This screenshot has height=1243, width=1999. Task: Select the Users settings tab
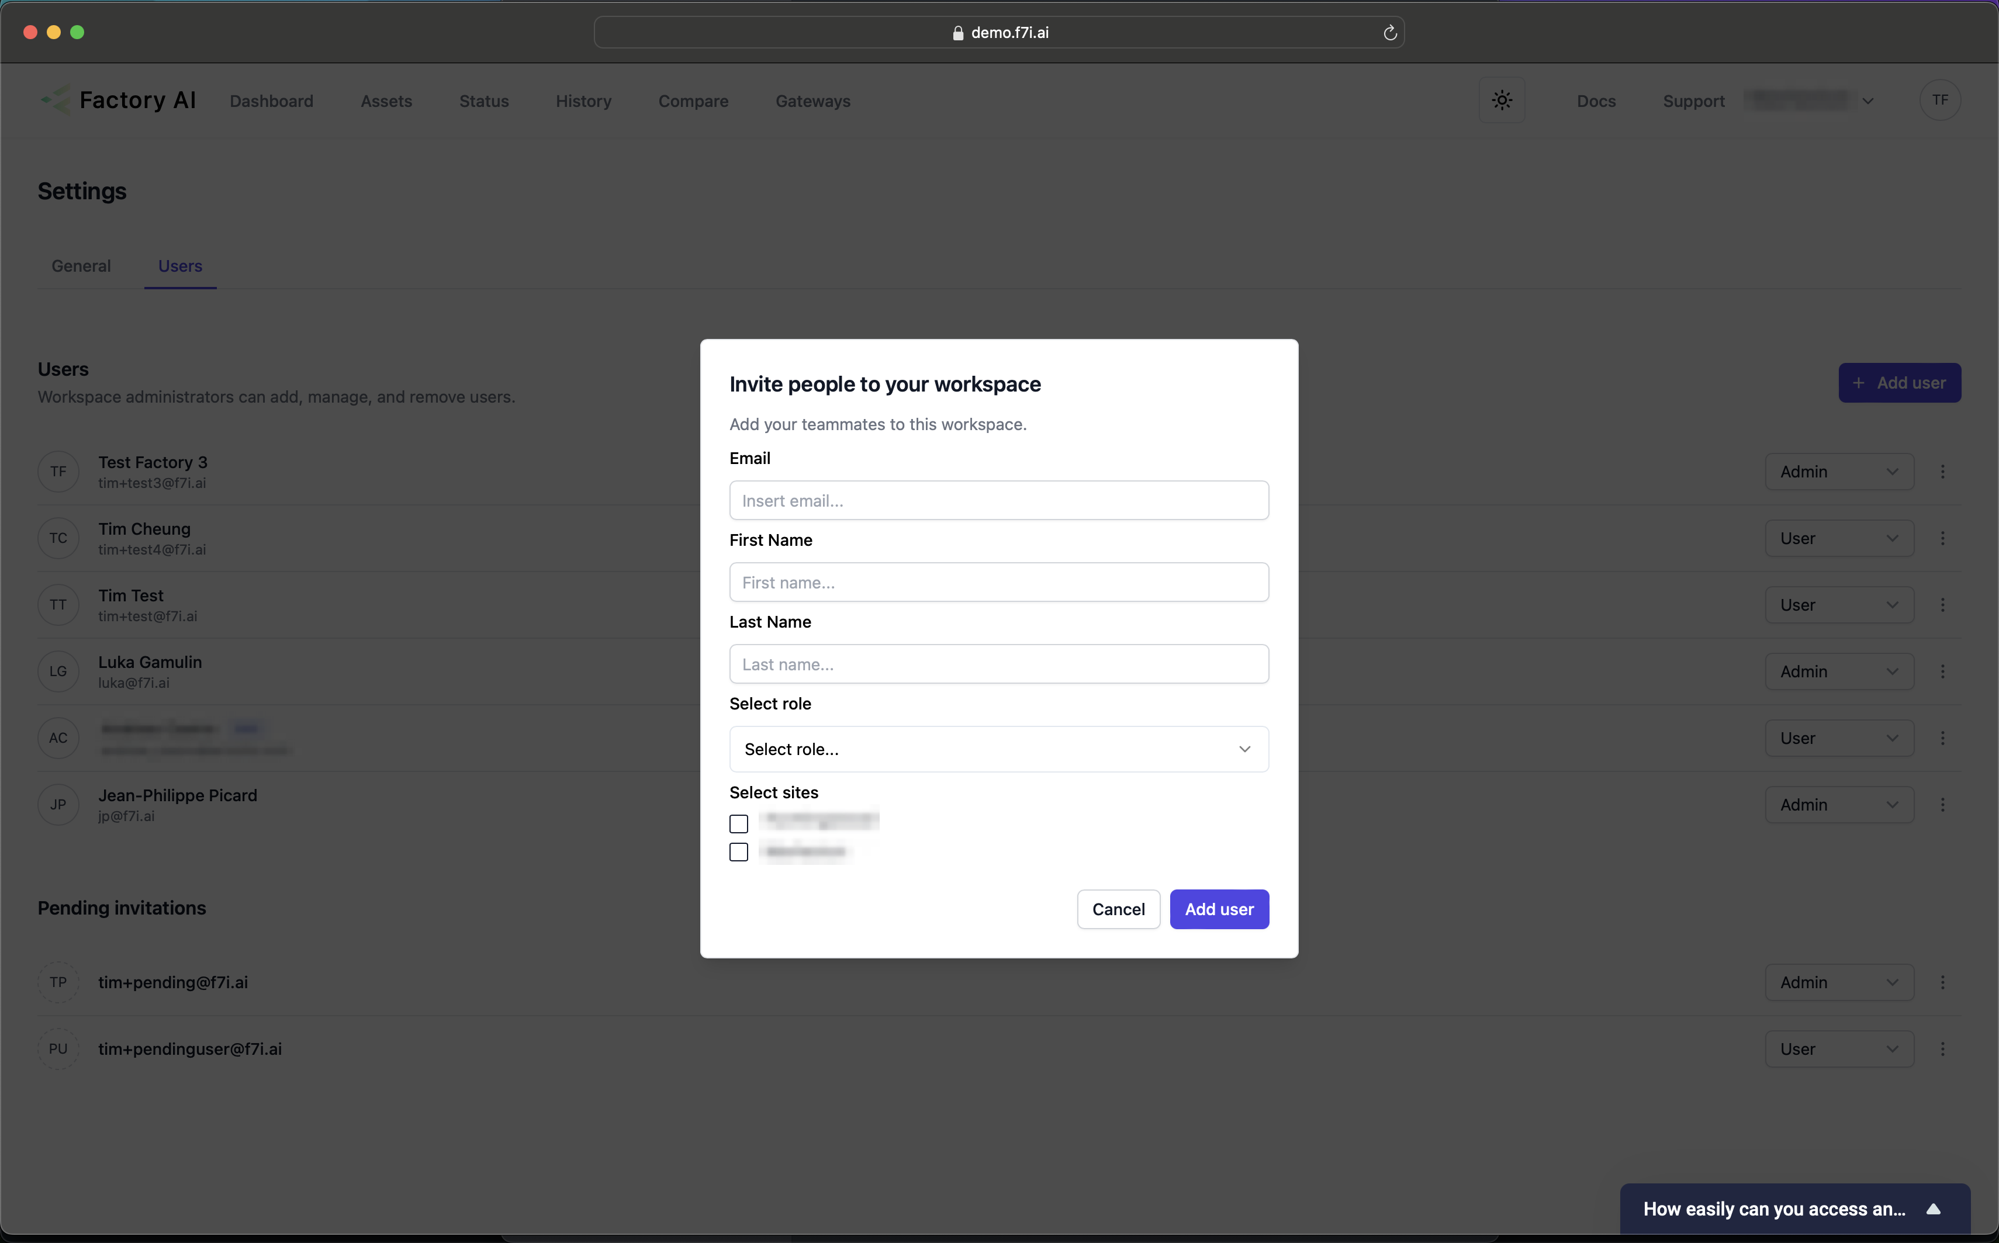180,266
